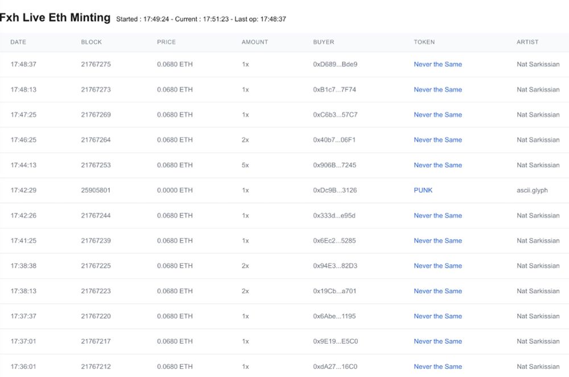Click the BUYER column header

coord(324,42)
